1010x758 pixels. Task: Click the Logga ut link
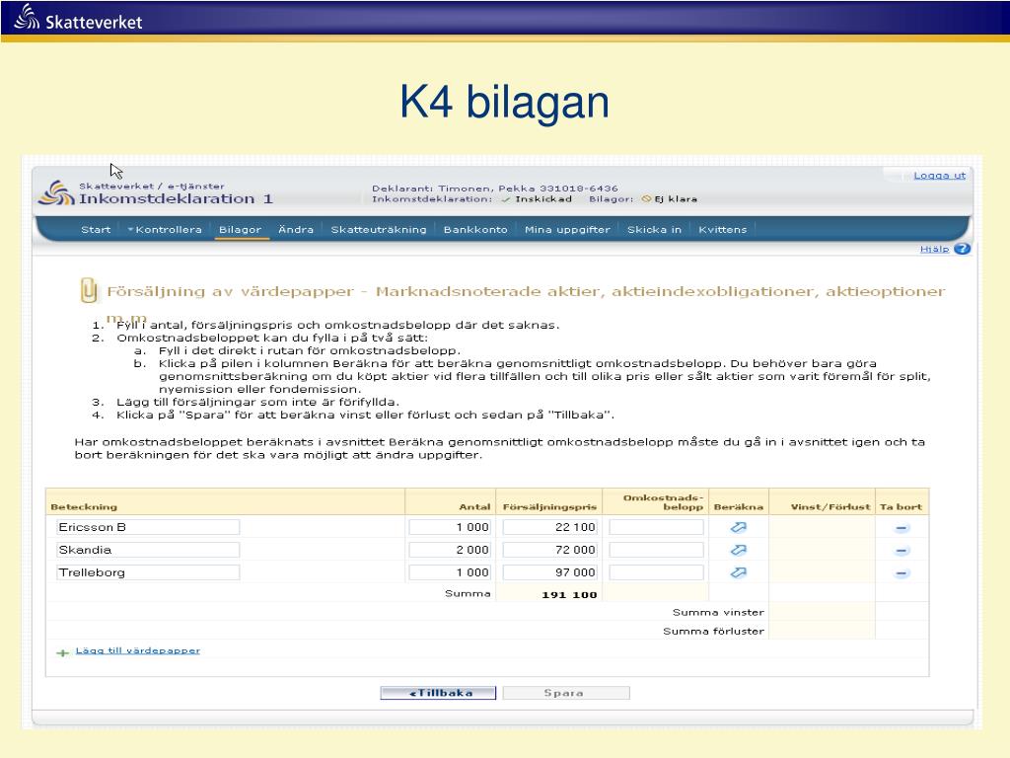click(x=939, y=176)
